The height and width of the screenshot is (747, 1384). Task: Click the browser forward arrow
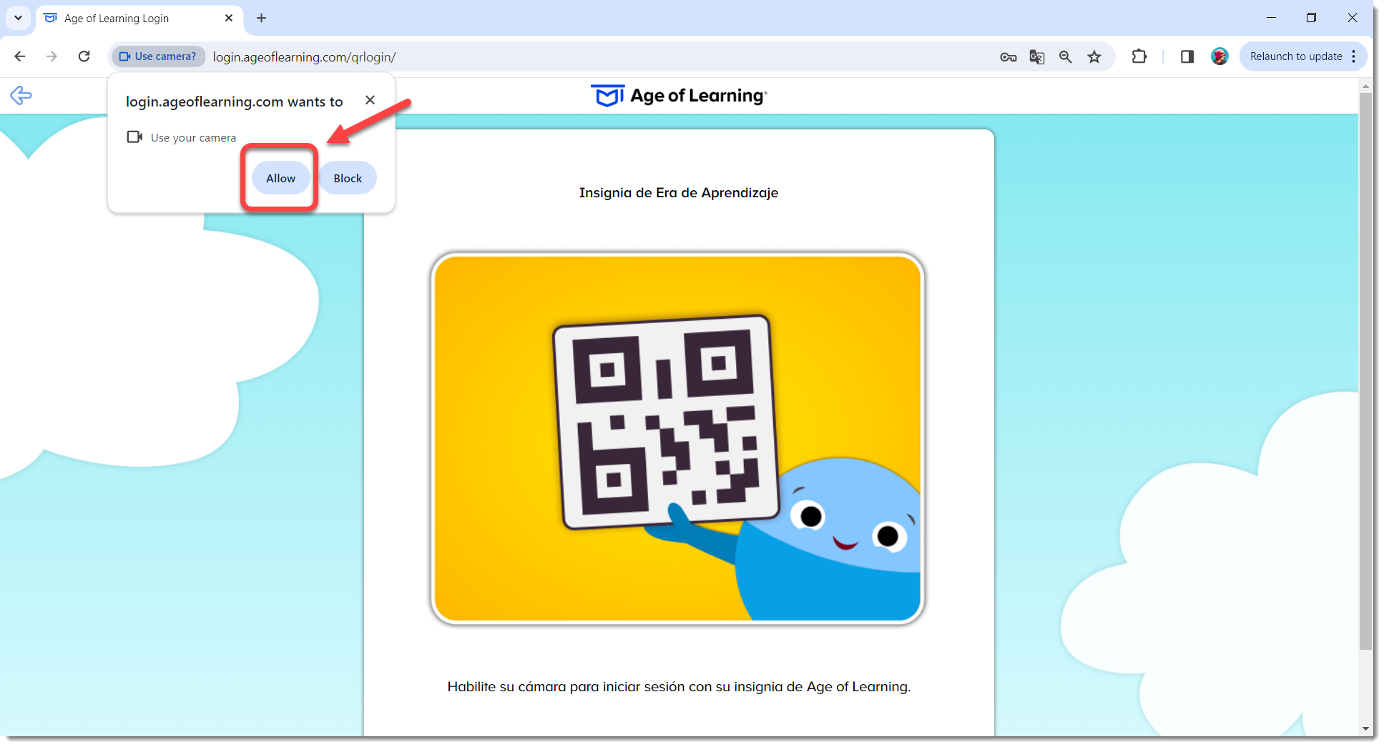pos(51,56)
